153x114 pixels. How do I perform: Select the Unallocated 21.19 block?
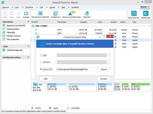tap(117, 87)
